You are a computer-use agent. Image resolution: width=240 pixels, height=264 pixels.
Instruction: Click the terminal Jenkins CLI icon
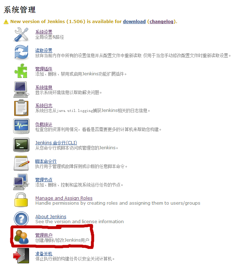click(x=21, y=145)
